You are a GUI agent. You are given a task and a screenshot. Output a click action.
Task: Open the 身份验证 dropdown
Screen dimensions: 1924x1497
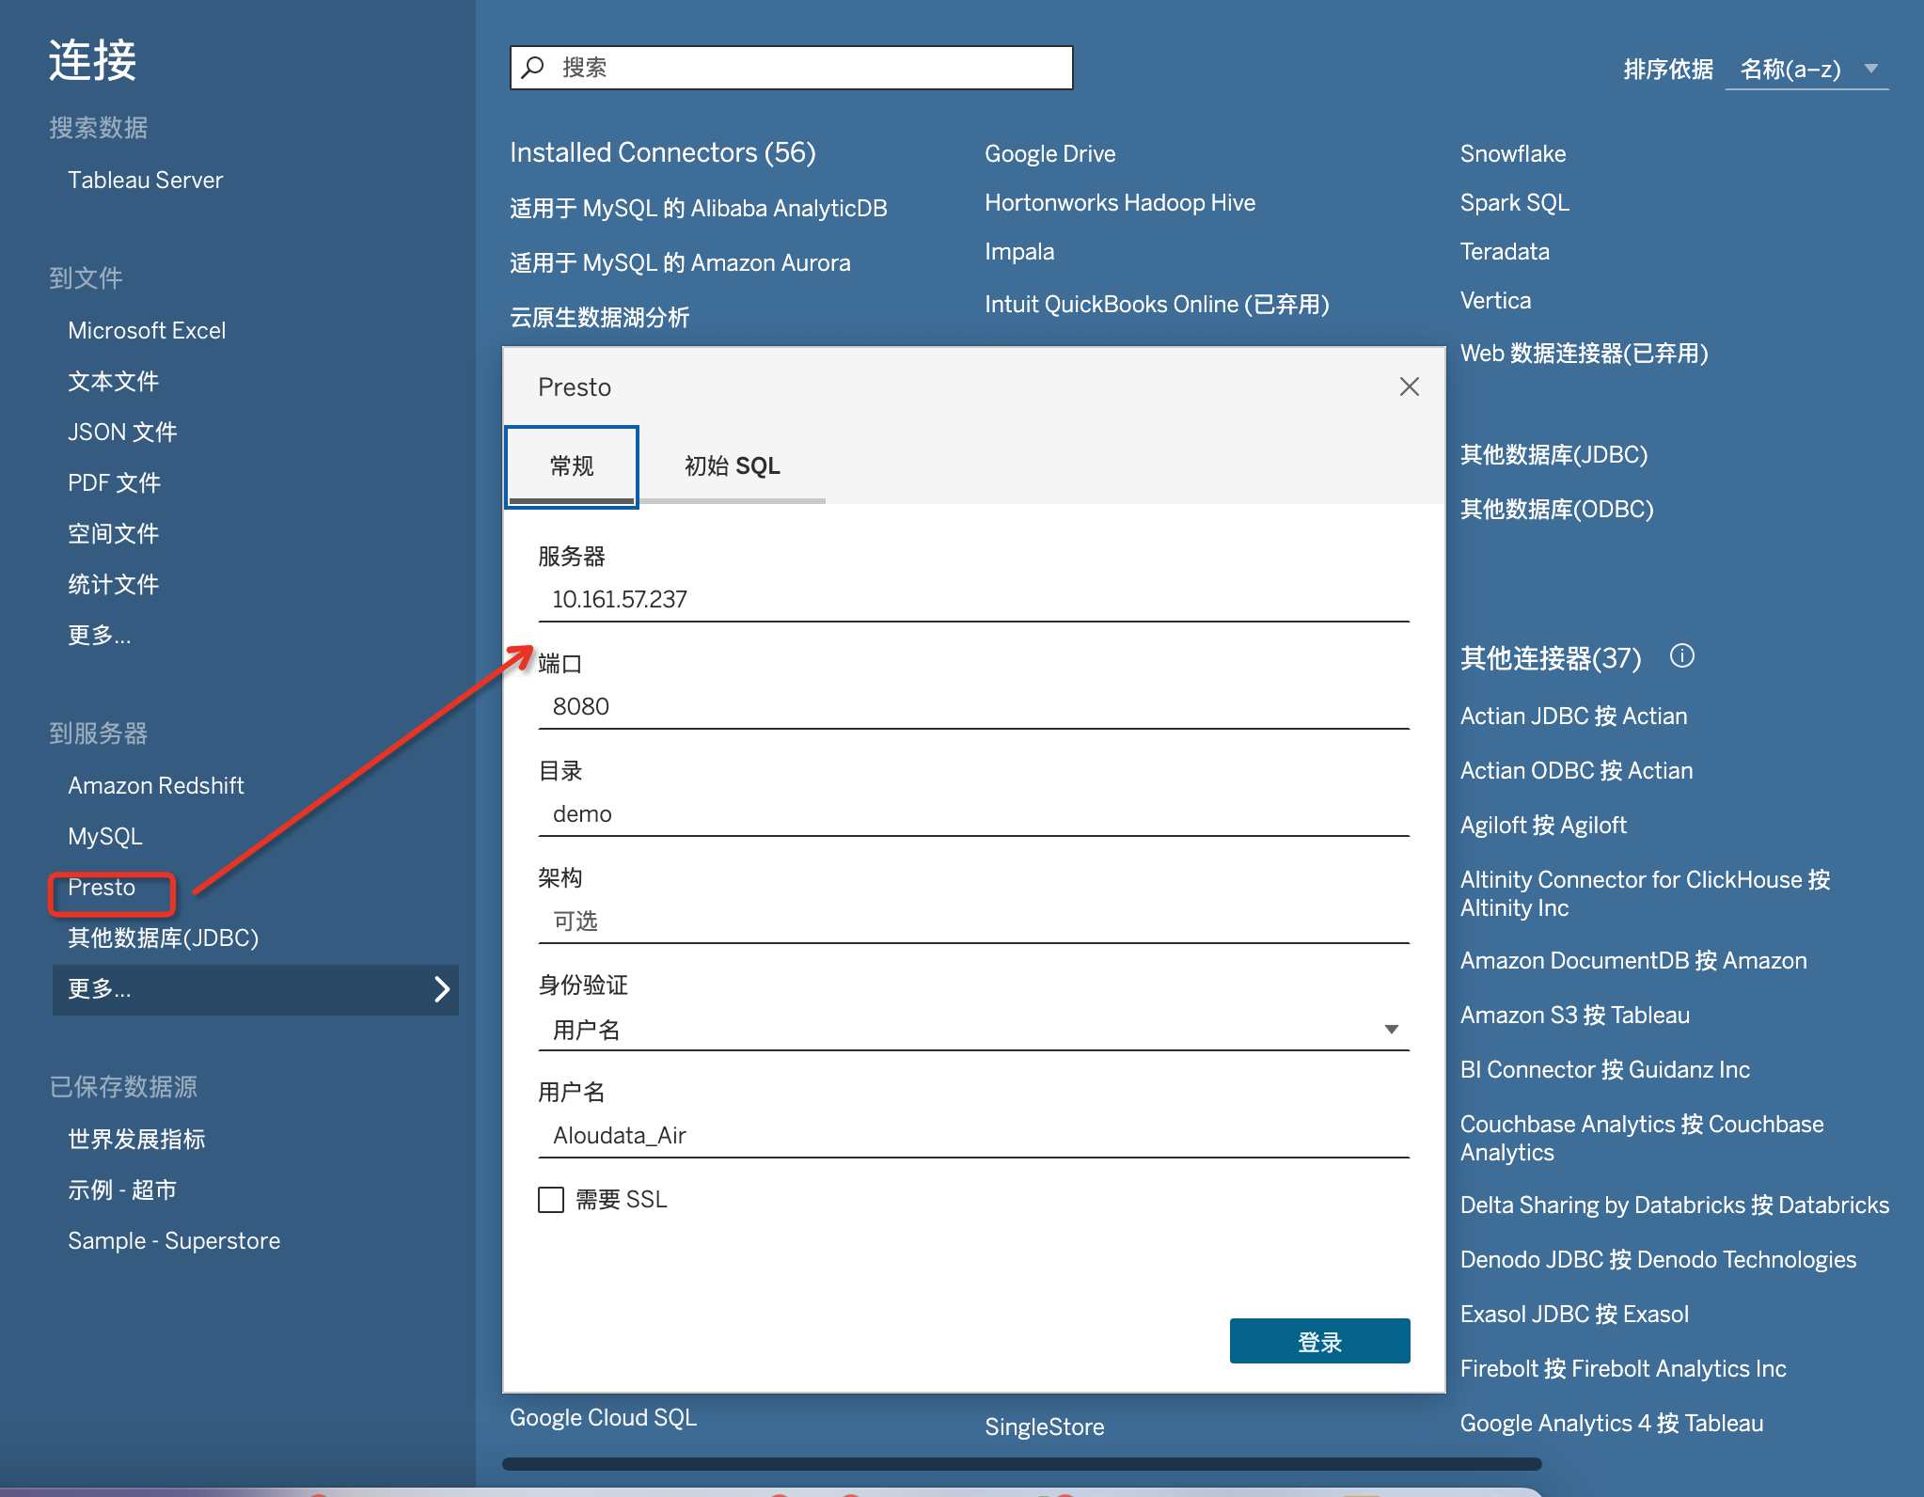click(972, 1030)
